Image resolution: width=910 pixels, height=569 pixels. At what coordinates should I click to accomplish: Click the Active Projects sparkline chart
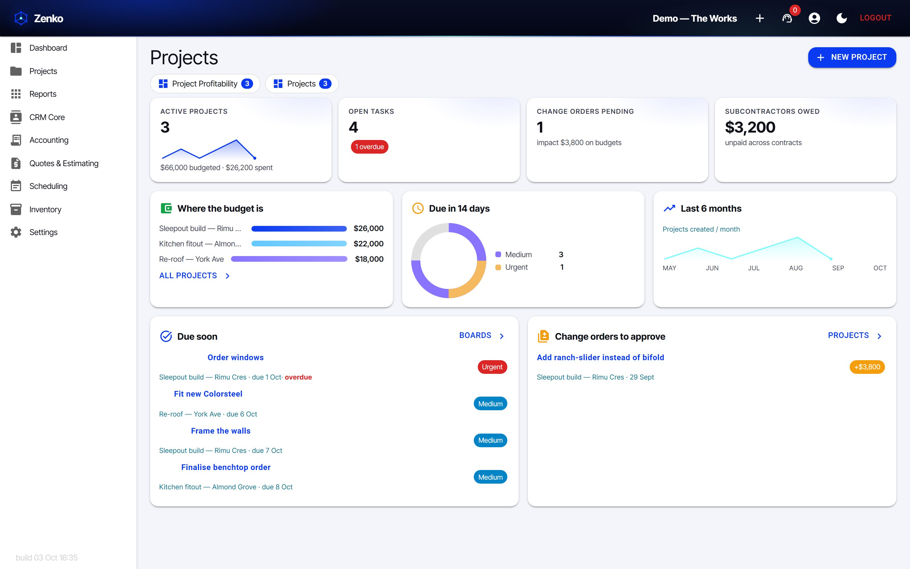(209, 149)
